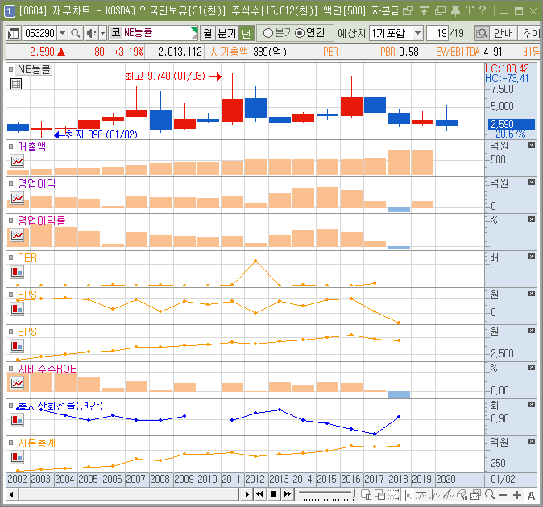Screen dimensions: 543x507
Task: Click the 추이 button
Action: coord(529,34)
